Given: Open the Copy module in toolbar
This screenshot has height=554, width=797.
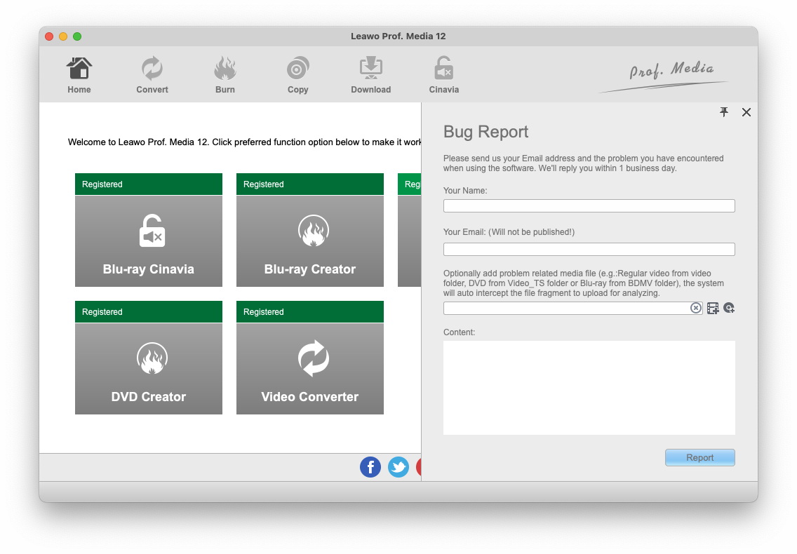Looking at the screenshot, I should [x=298, y=75].
